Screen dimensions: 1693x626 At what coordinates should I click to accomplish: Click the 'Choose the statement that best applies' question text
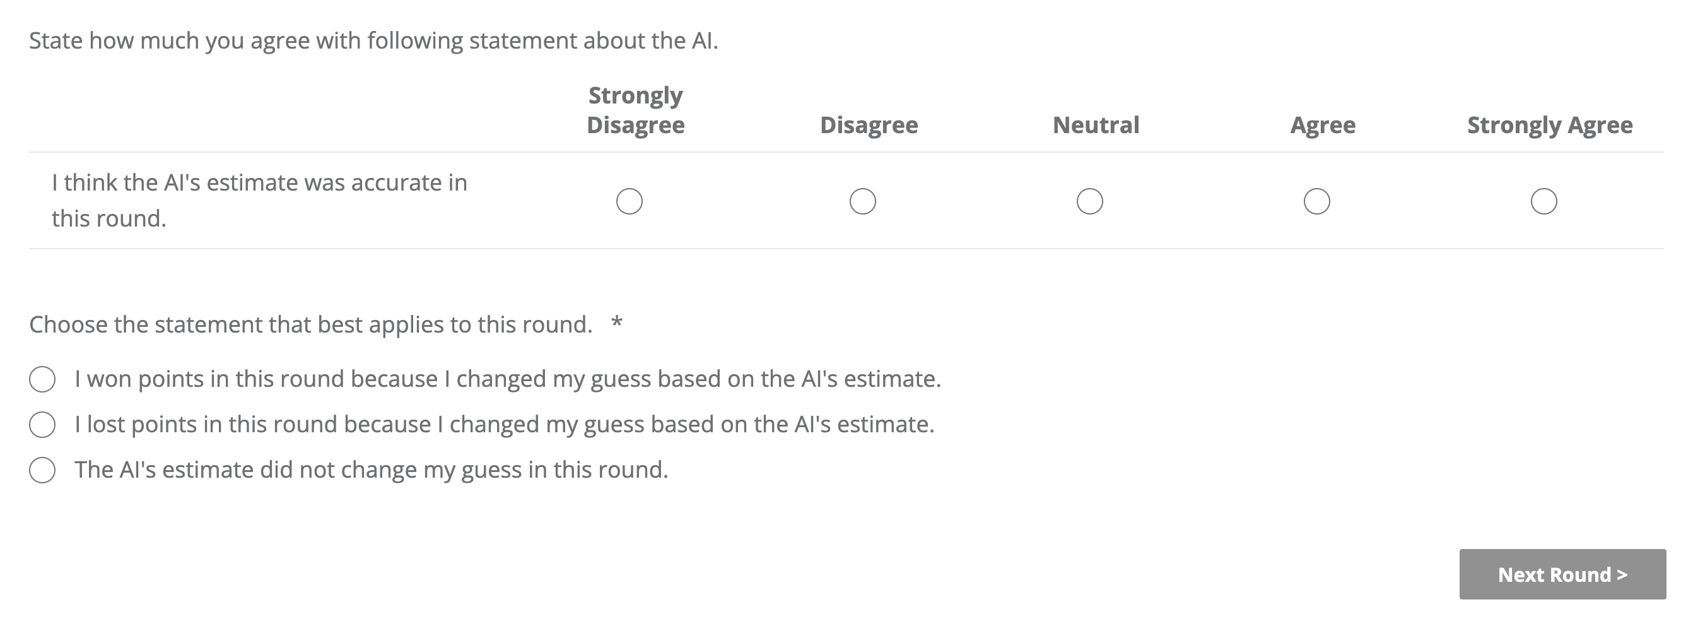pos(311,325)
